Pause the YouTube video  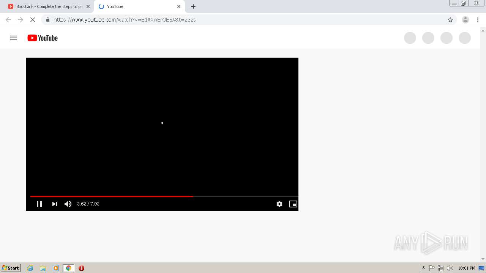point(39,204)
